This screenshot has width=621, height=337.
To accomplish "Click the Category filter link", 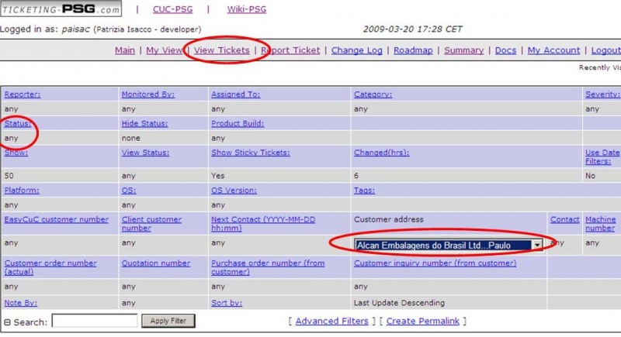I will [x=373, y=95].
